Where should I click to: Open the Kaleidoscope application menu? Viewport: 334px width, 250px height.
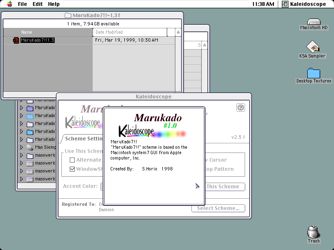pyautogui.click(x=304, y=4)
